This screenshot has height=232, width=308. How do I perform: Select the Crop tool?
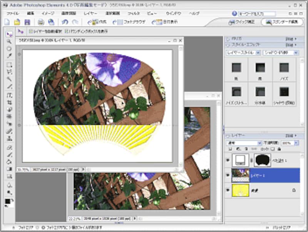click(x=9, y=102)
